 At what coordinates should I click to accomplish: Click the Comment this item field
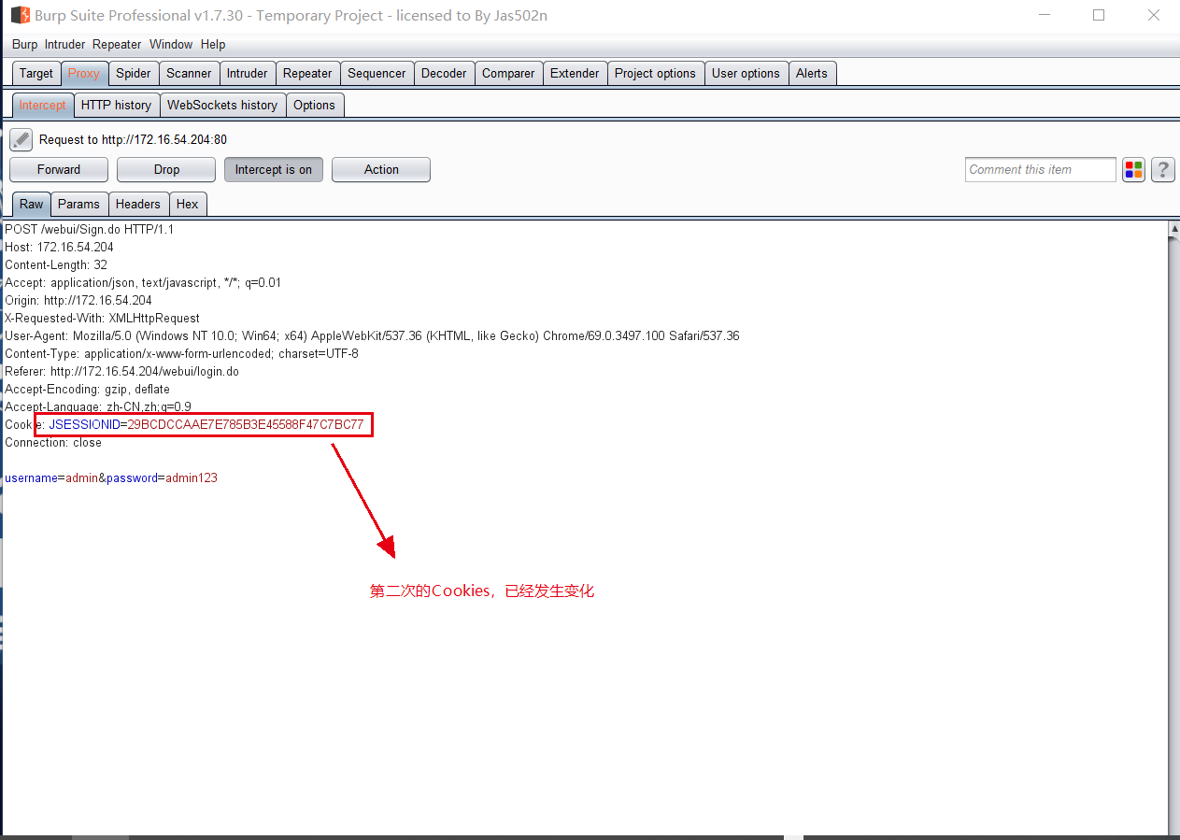(1040, 169)
